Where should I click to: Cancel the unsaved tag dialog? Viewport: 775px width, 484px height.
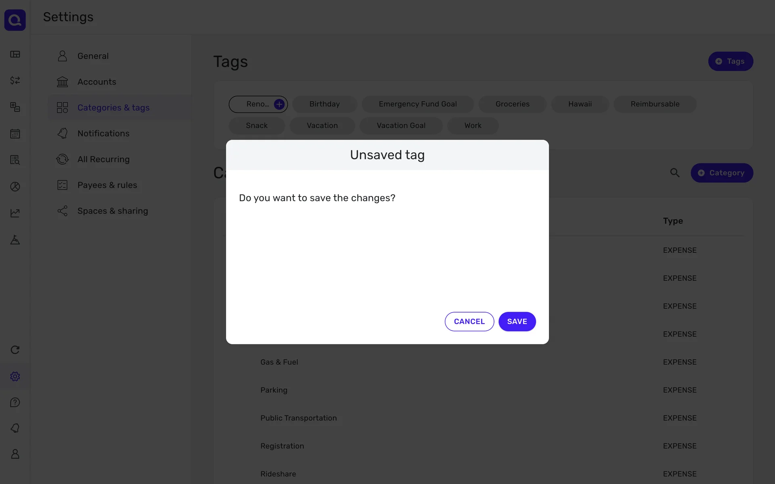pyautogui.click(x=469, y=321)
